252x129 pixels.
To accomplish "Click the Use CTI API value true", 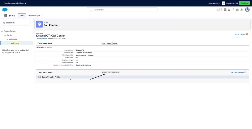I will pyautogui.click(x=77, y=57).
